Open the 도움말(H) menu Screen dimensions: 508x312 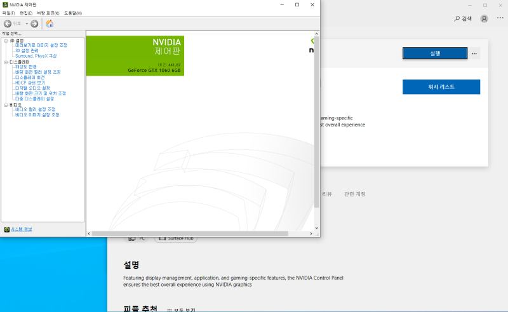point(73,13)
